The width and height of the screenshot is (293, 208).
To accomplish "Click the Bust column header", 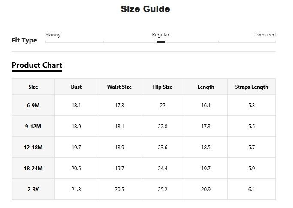I will [x=76, y=87].
